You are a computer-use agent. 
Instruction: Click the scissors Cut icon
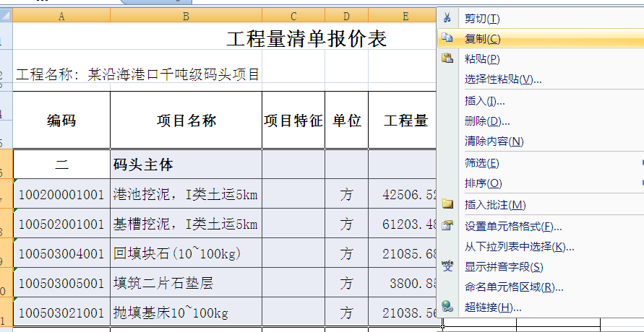click(x=447, y=18)
